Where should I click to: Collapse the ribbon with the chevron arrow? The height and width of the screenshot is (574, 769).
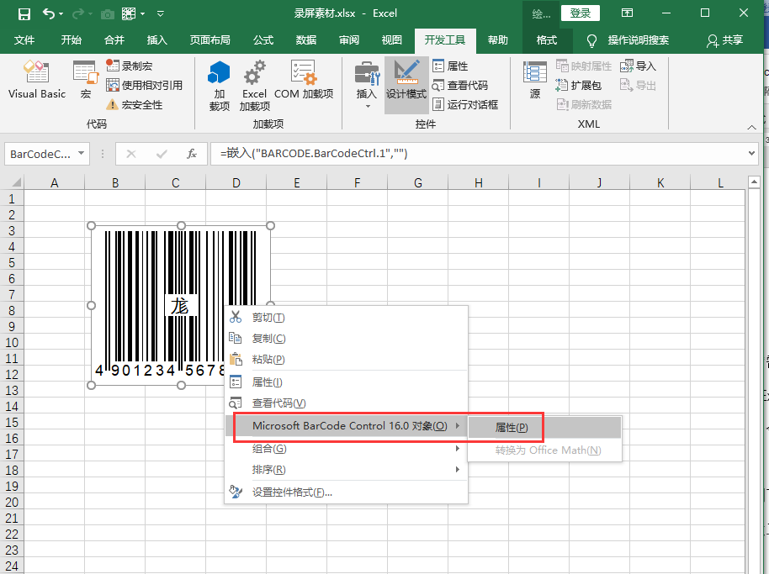751,127
